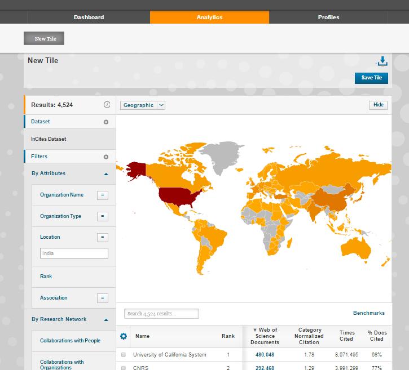This screenshot has width=409, height=370.
Task: Open the Benchmarks link
Action: [369, 313]
